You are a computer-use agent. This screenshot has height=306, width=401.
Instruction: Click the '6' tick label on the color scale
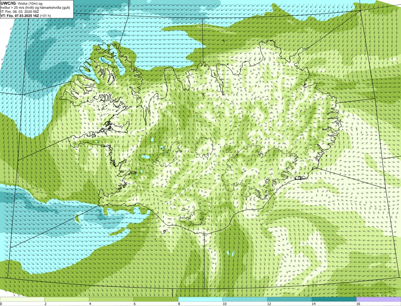coord(135,304)
